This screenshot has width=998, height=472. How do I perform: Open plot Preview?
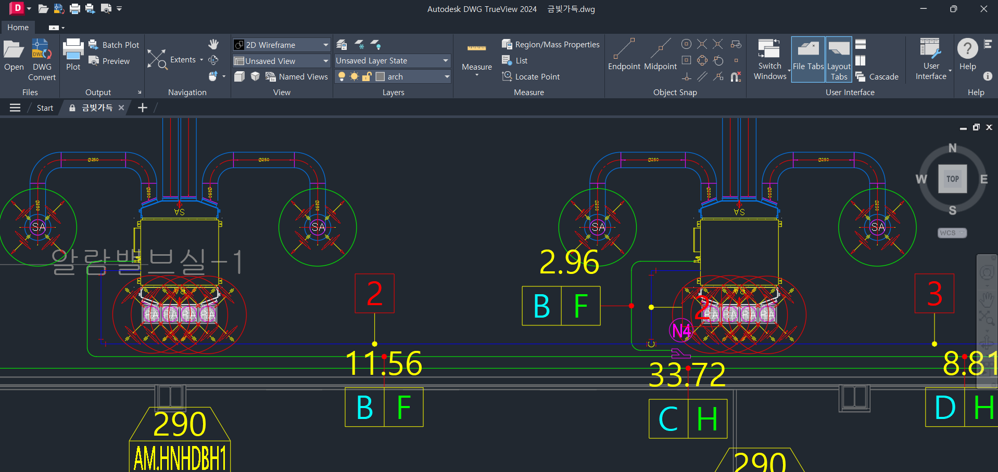click(x=109, y=61)
